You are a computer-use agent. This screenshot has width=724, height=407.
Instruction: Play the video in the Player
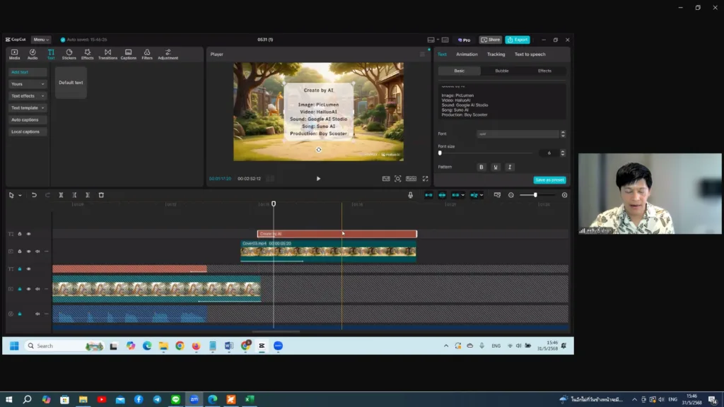(318, 179)
